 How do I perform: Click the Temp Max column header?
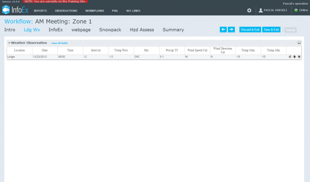tap(248, 50)
